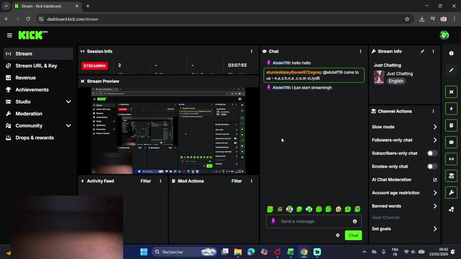
Task: Click the info icon in the right sidebar
Action: tap(451, 53)
